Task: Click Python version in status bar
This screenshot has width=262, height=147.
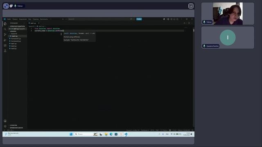Action: point(184,130)
